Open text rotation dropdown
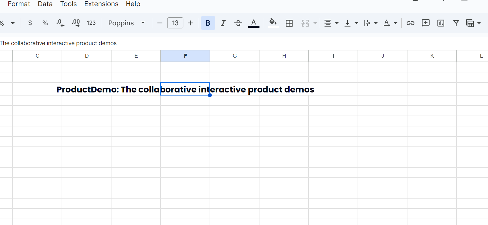 tap(390, 23)
